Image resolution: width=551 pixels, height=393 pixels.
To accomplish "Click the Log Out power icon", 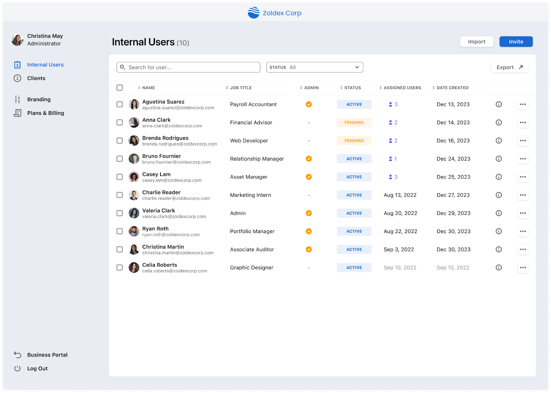I will 17,368.
